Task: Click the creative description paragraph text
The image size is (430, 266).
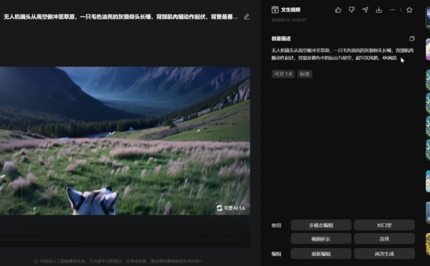Action: click(x=342, y=54)
